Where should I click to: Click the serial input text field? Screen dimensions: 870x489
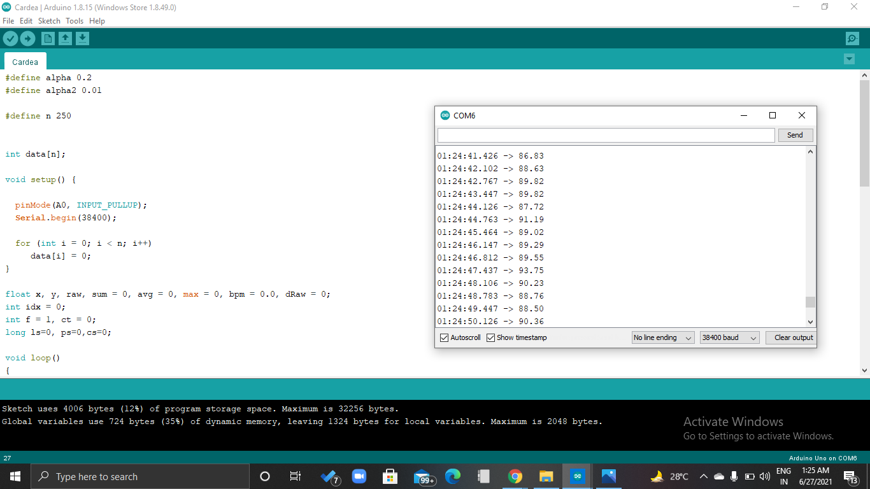tap(606, 135)
